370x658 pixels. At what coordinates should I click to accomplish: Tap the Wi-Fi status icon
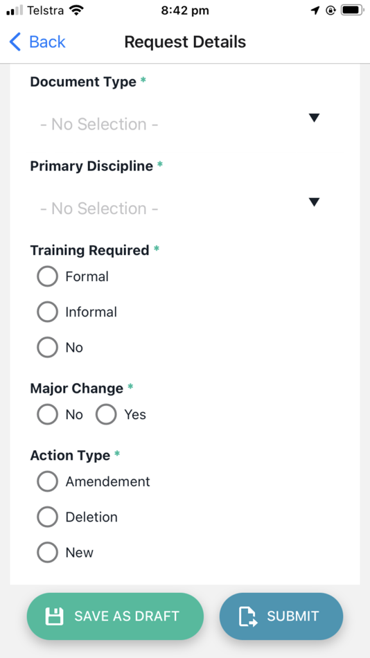click(76, 10)
